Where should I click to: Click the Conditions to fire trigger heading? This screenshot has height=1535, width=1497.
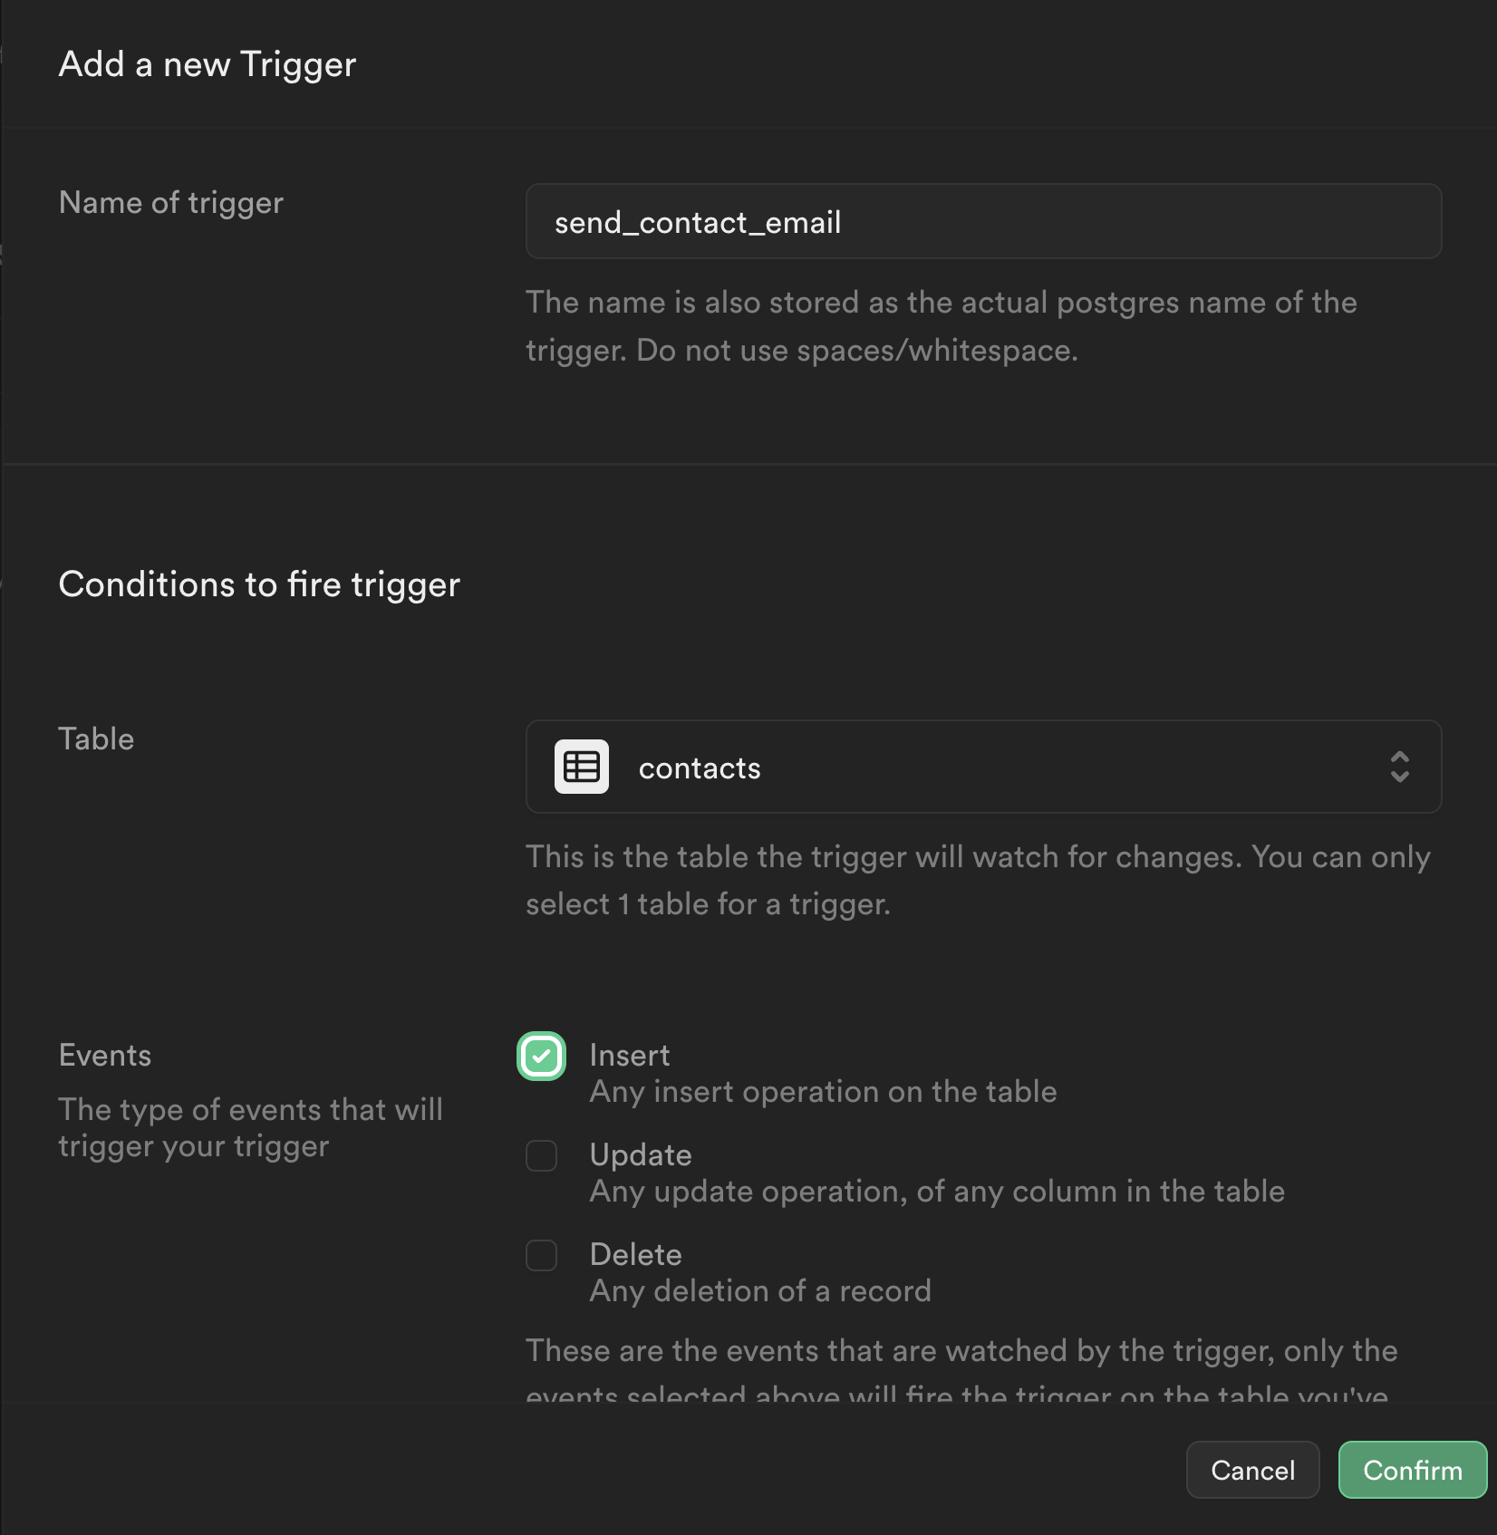(259, 584)
